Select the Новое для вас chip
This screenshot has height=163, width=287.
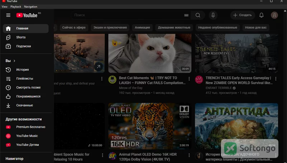[x=256, y=28]
